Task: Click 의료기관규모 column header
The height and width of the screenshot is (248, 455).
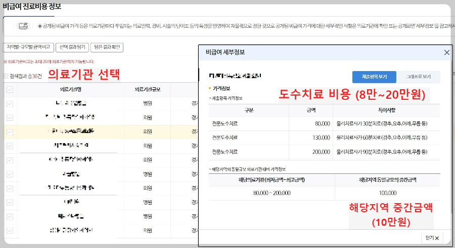Action: coord(148,90)
